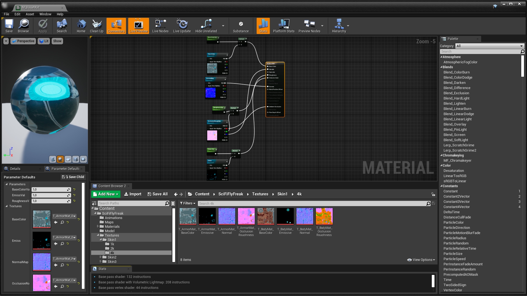
Task: Apply the material changes
Action: (x=42, y=26)
